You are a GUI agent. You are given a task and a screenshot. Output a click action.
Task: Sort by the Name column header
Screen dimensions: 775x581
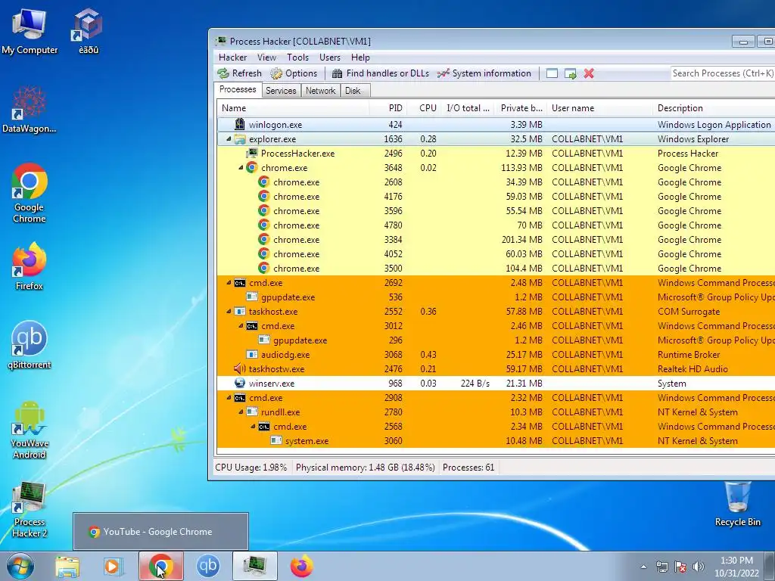(293, 108)
